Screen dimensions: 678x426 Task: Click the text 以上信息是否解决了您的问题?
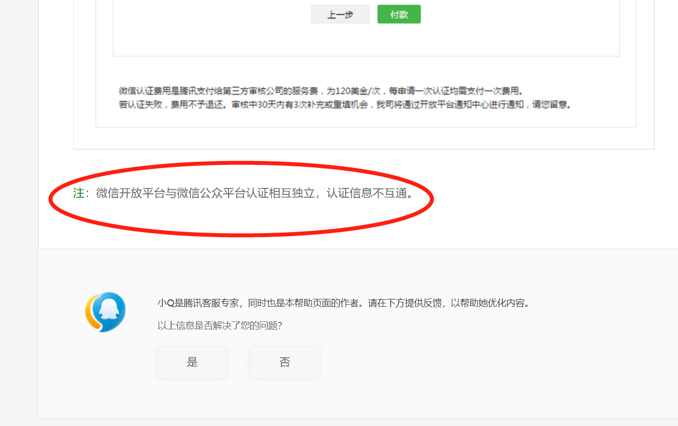pos(220,325)
